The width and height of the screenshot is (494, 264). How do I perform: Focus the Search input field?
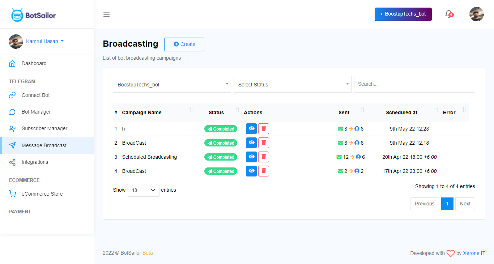pyautogui.click(x=414, y=84)
